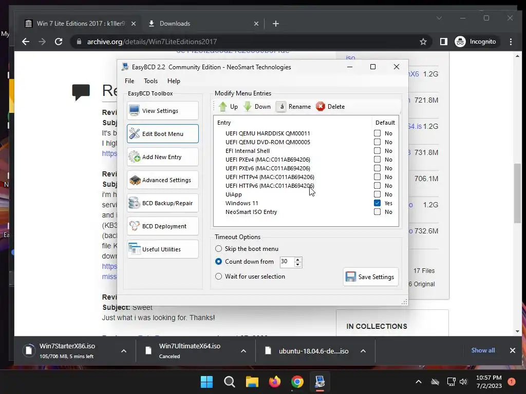The height and width of the screenshot is (394, 526).
Task: Open File Explorer from taskbar
Action: pyautogui.click(x=252, y=382)
